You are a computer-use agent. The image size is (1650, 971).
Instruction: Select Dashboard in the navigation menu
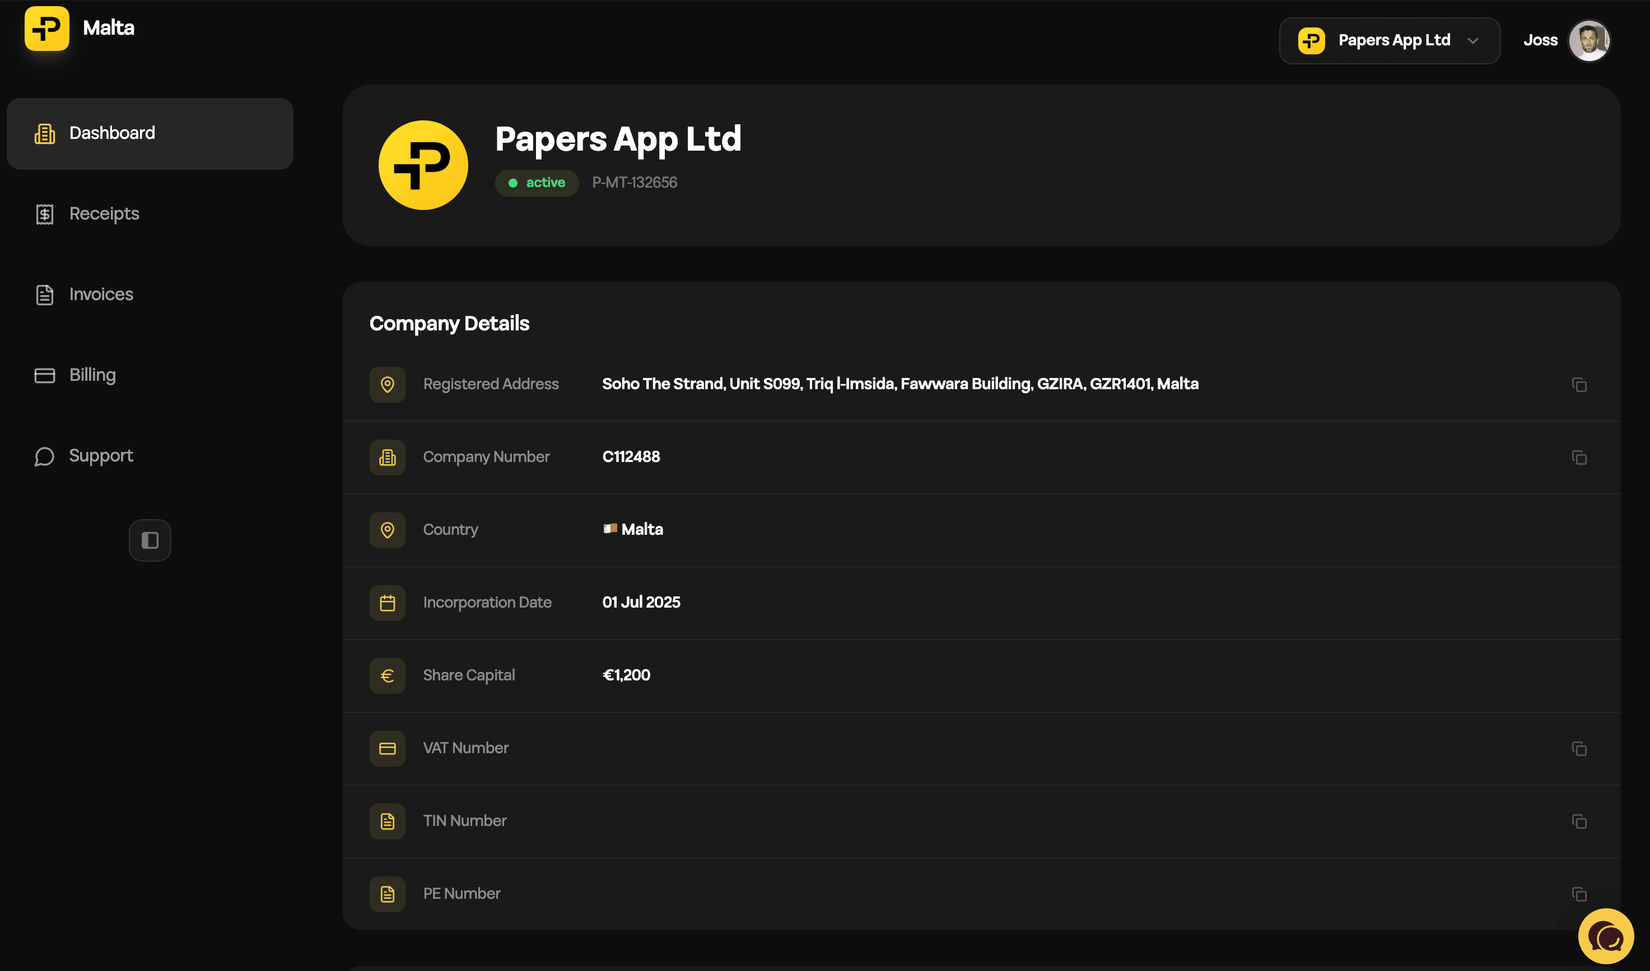coord(111,133)
